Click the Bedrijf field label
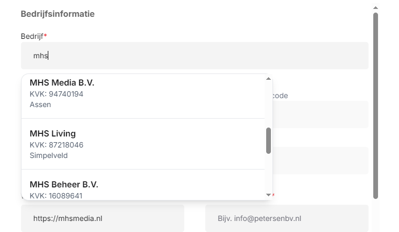399x232 pixels. 32,36
